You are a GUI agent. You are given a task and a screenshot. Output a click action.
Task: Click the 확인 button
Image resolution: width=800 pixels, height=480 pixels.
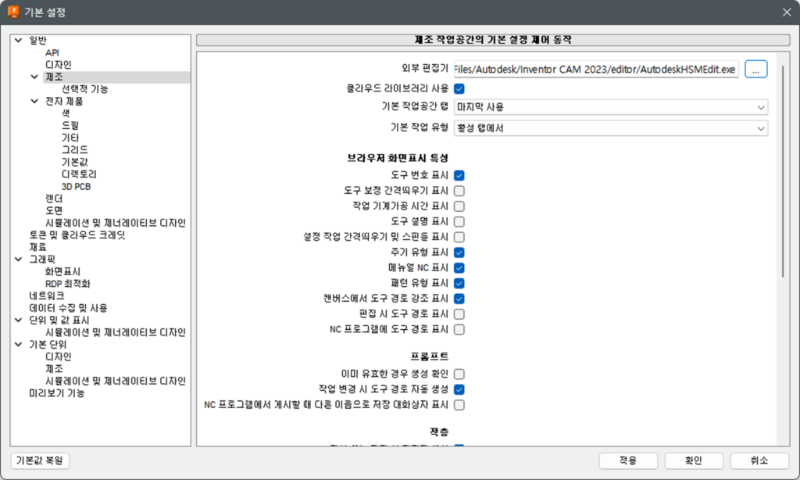[694, 460]
